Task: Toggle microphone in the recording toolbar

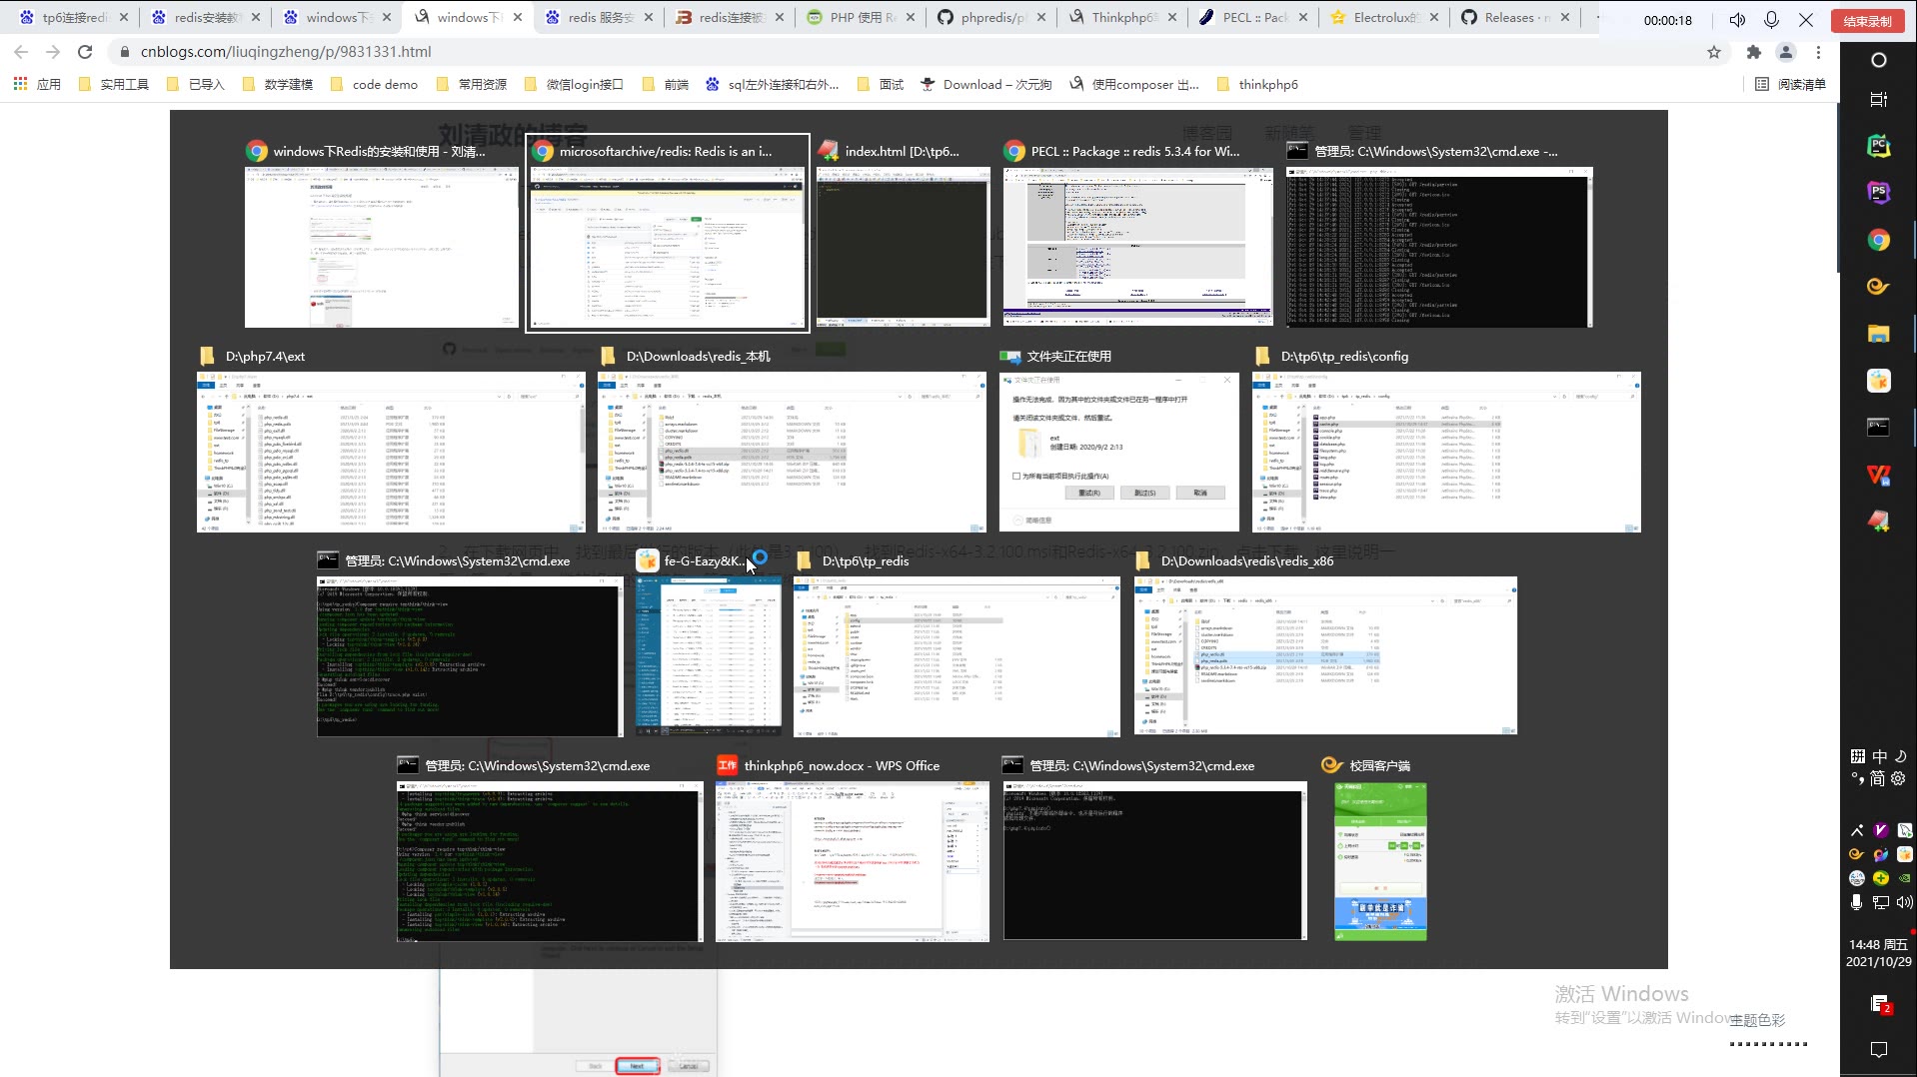Action: pyautogui.click(x=1772, y=20)
